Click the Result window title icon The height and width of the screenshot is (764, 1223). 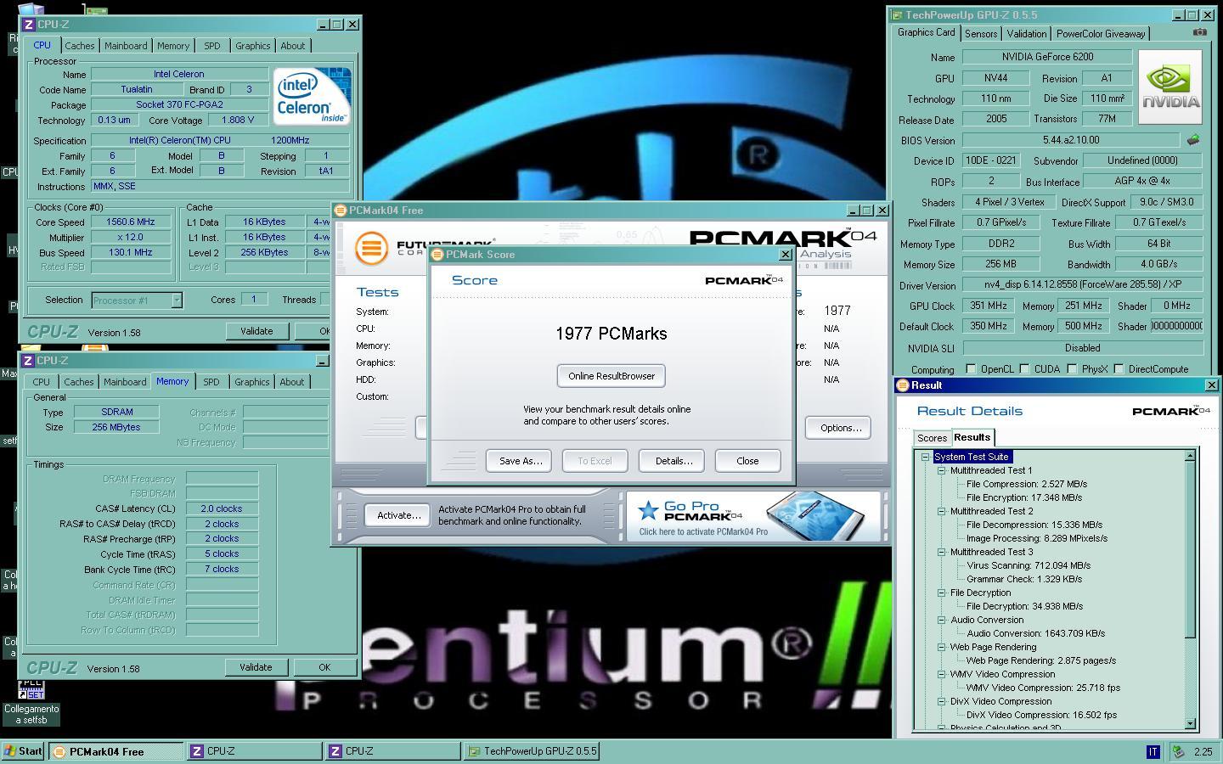tap(902, 385)
